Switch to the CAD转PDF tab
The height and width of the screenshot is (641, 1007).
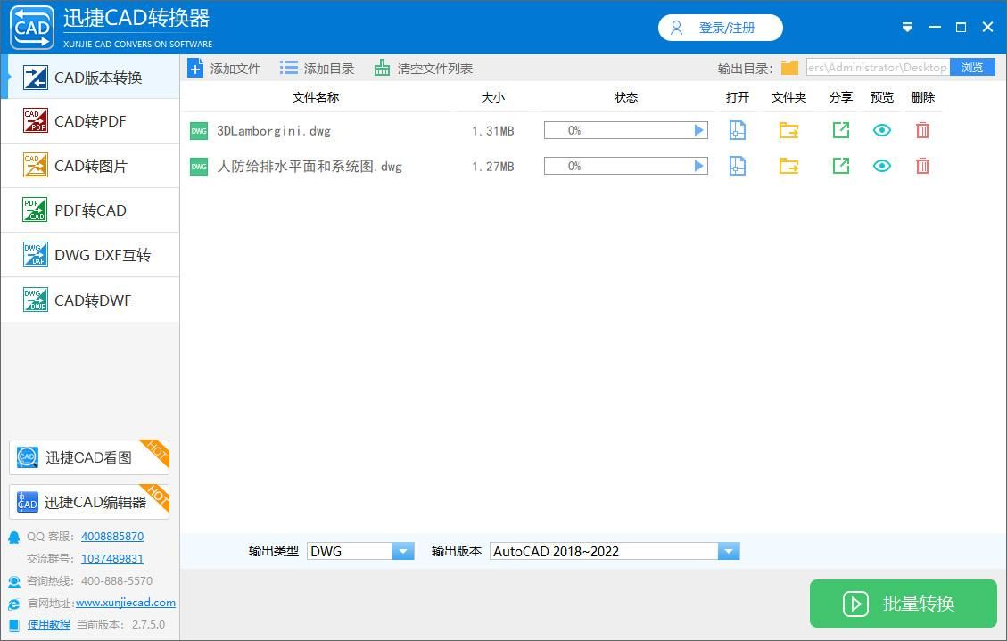coord(89,120)
